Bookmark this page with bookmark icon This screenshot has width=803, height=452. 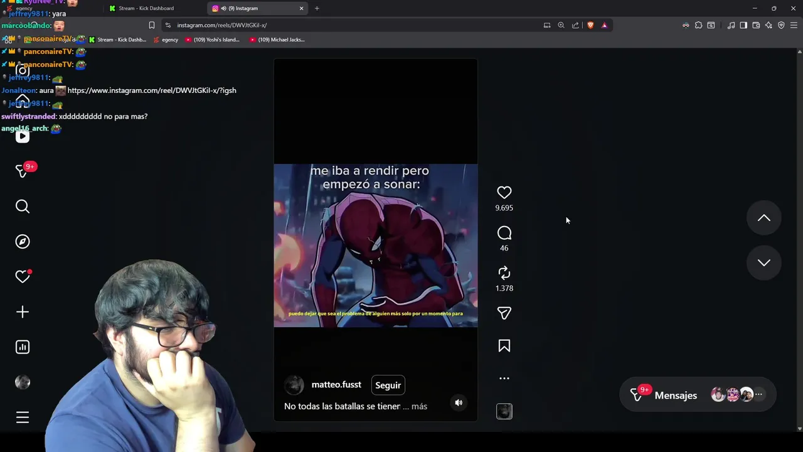151,25
